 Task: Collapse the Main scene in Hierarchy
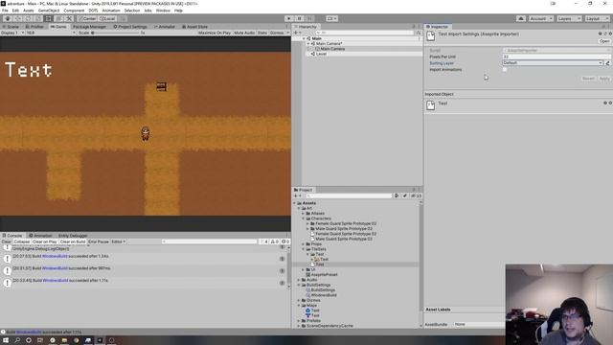pos(304,38)
